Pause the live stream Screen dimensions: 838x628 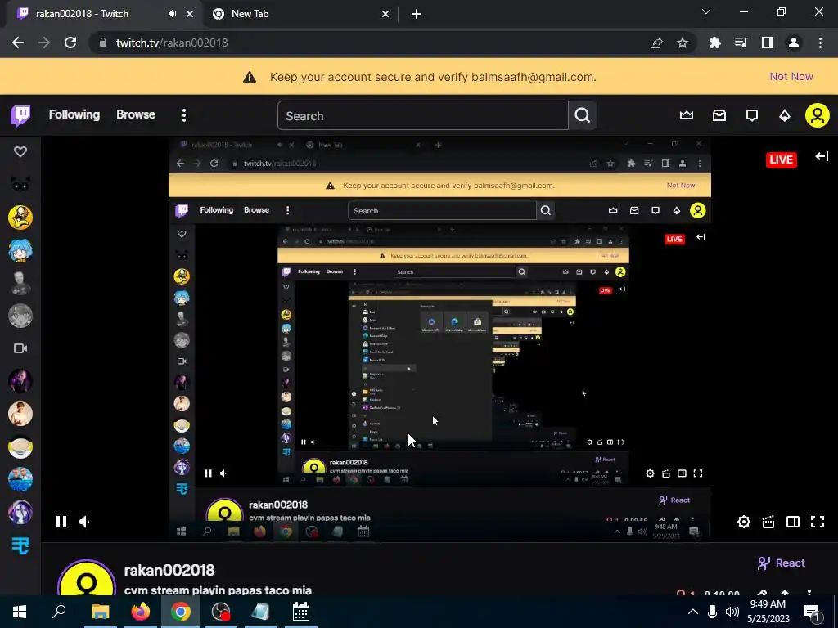61,522
